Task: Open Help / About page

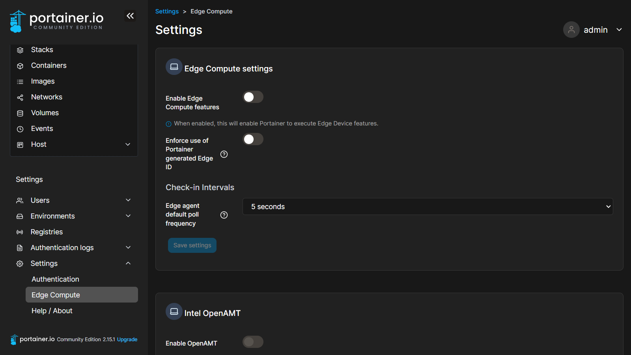Action: [x=52, y=311]
